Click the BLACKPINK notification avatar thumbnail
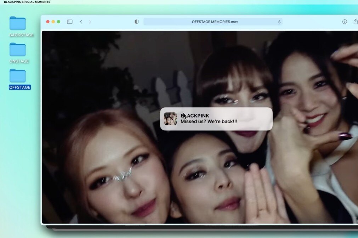The image size is (358, 238). pyautogui.click(x=170, y=119)
